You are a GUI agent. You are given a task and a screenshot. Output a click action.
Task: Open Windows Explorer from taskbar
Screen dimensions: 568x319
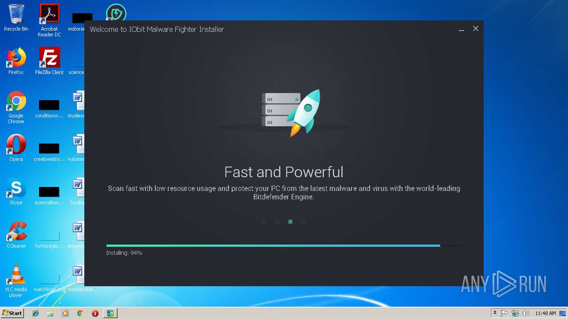tap(50, 313)
